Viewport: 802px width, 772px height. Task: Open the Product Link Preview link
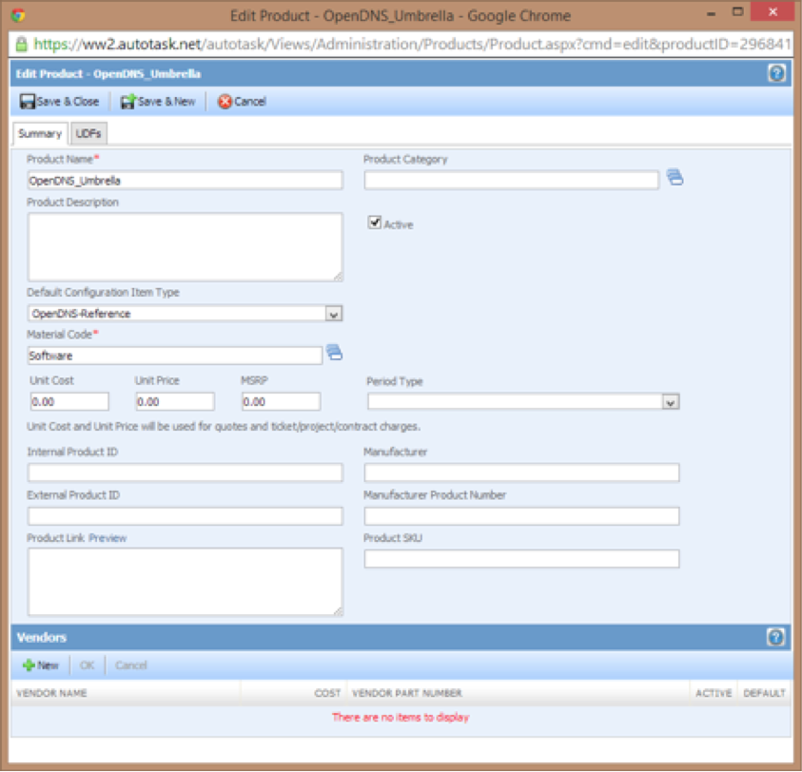(x=108, y=538)
